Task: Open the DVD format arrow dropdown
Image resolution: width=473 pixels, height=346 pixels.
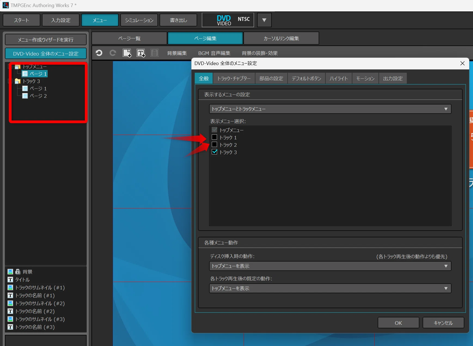Action: [264, 20]
